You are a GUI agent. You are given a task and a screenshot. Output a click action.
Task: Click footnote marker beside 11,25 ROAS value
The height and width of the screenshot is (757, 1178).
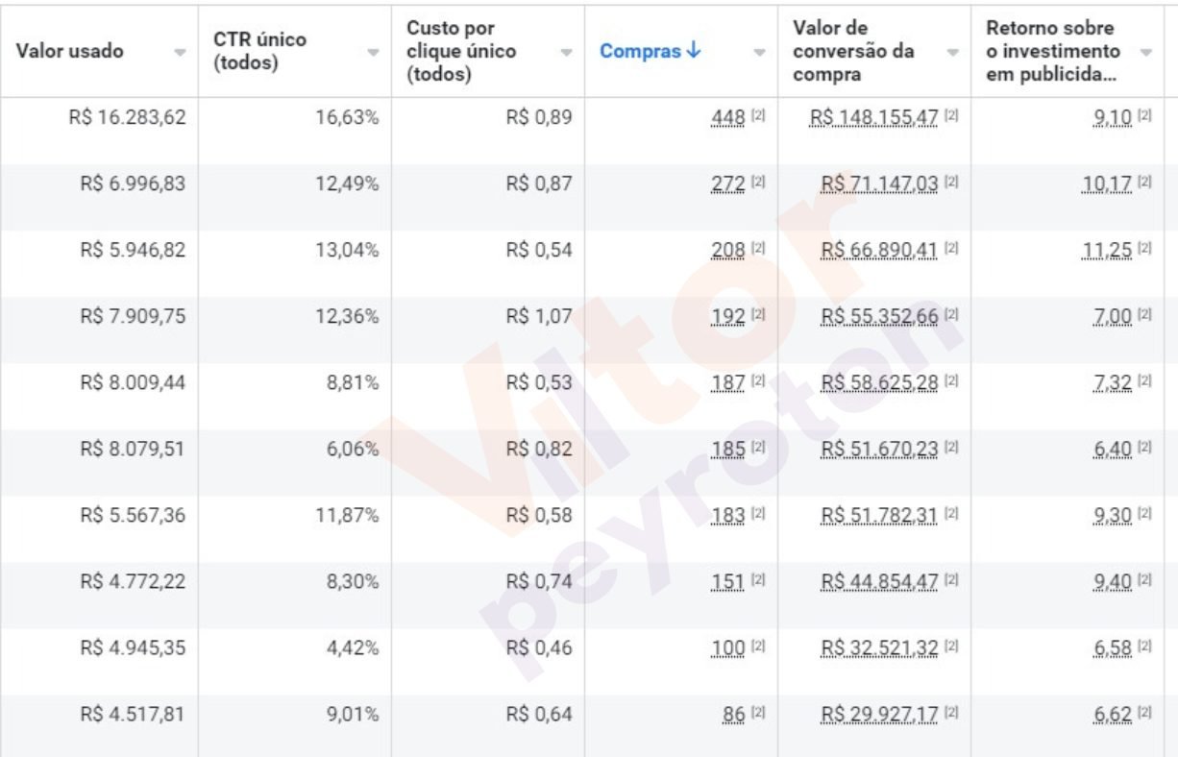click(x=1144, y=250)
